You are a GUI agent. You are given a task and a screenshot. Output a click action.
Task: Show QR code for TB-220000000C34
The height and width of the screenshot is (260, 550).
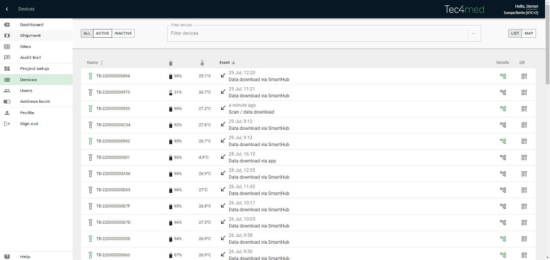click(524, 125)
